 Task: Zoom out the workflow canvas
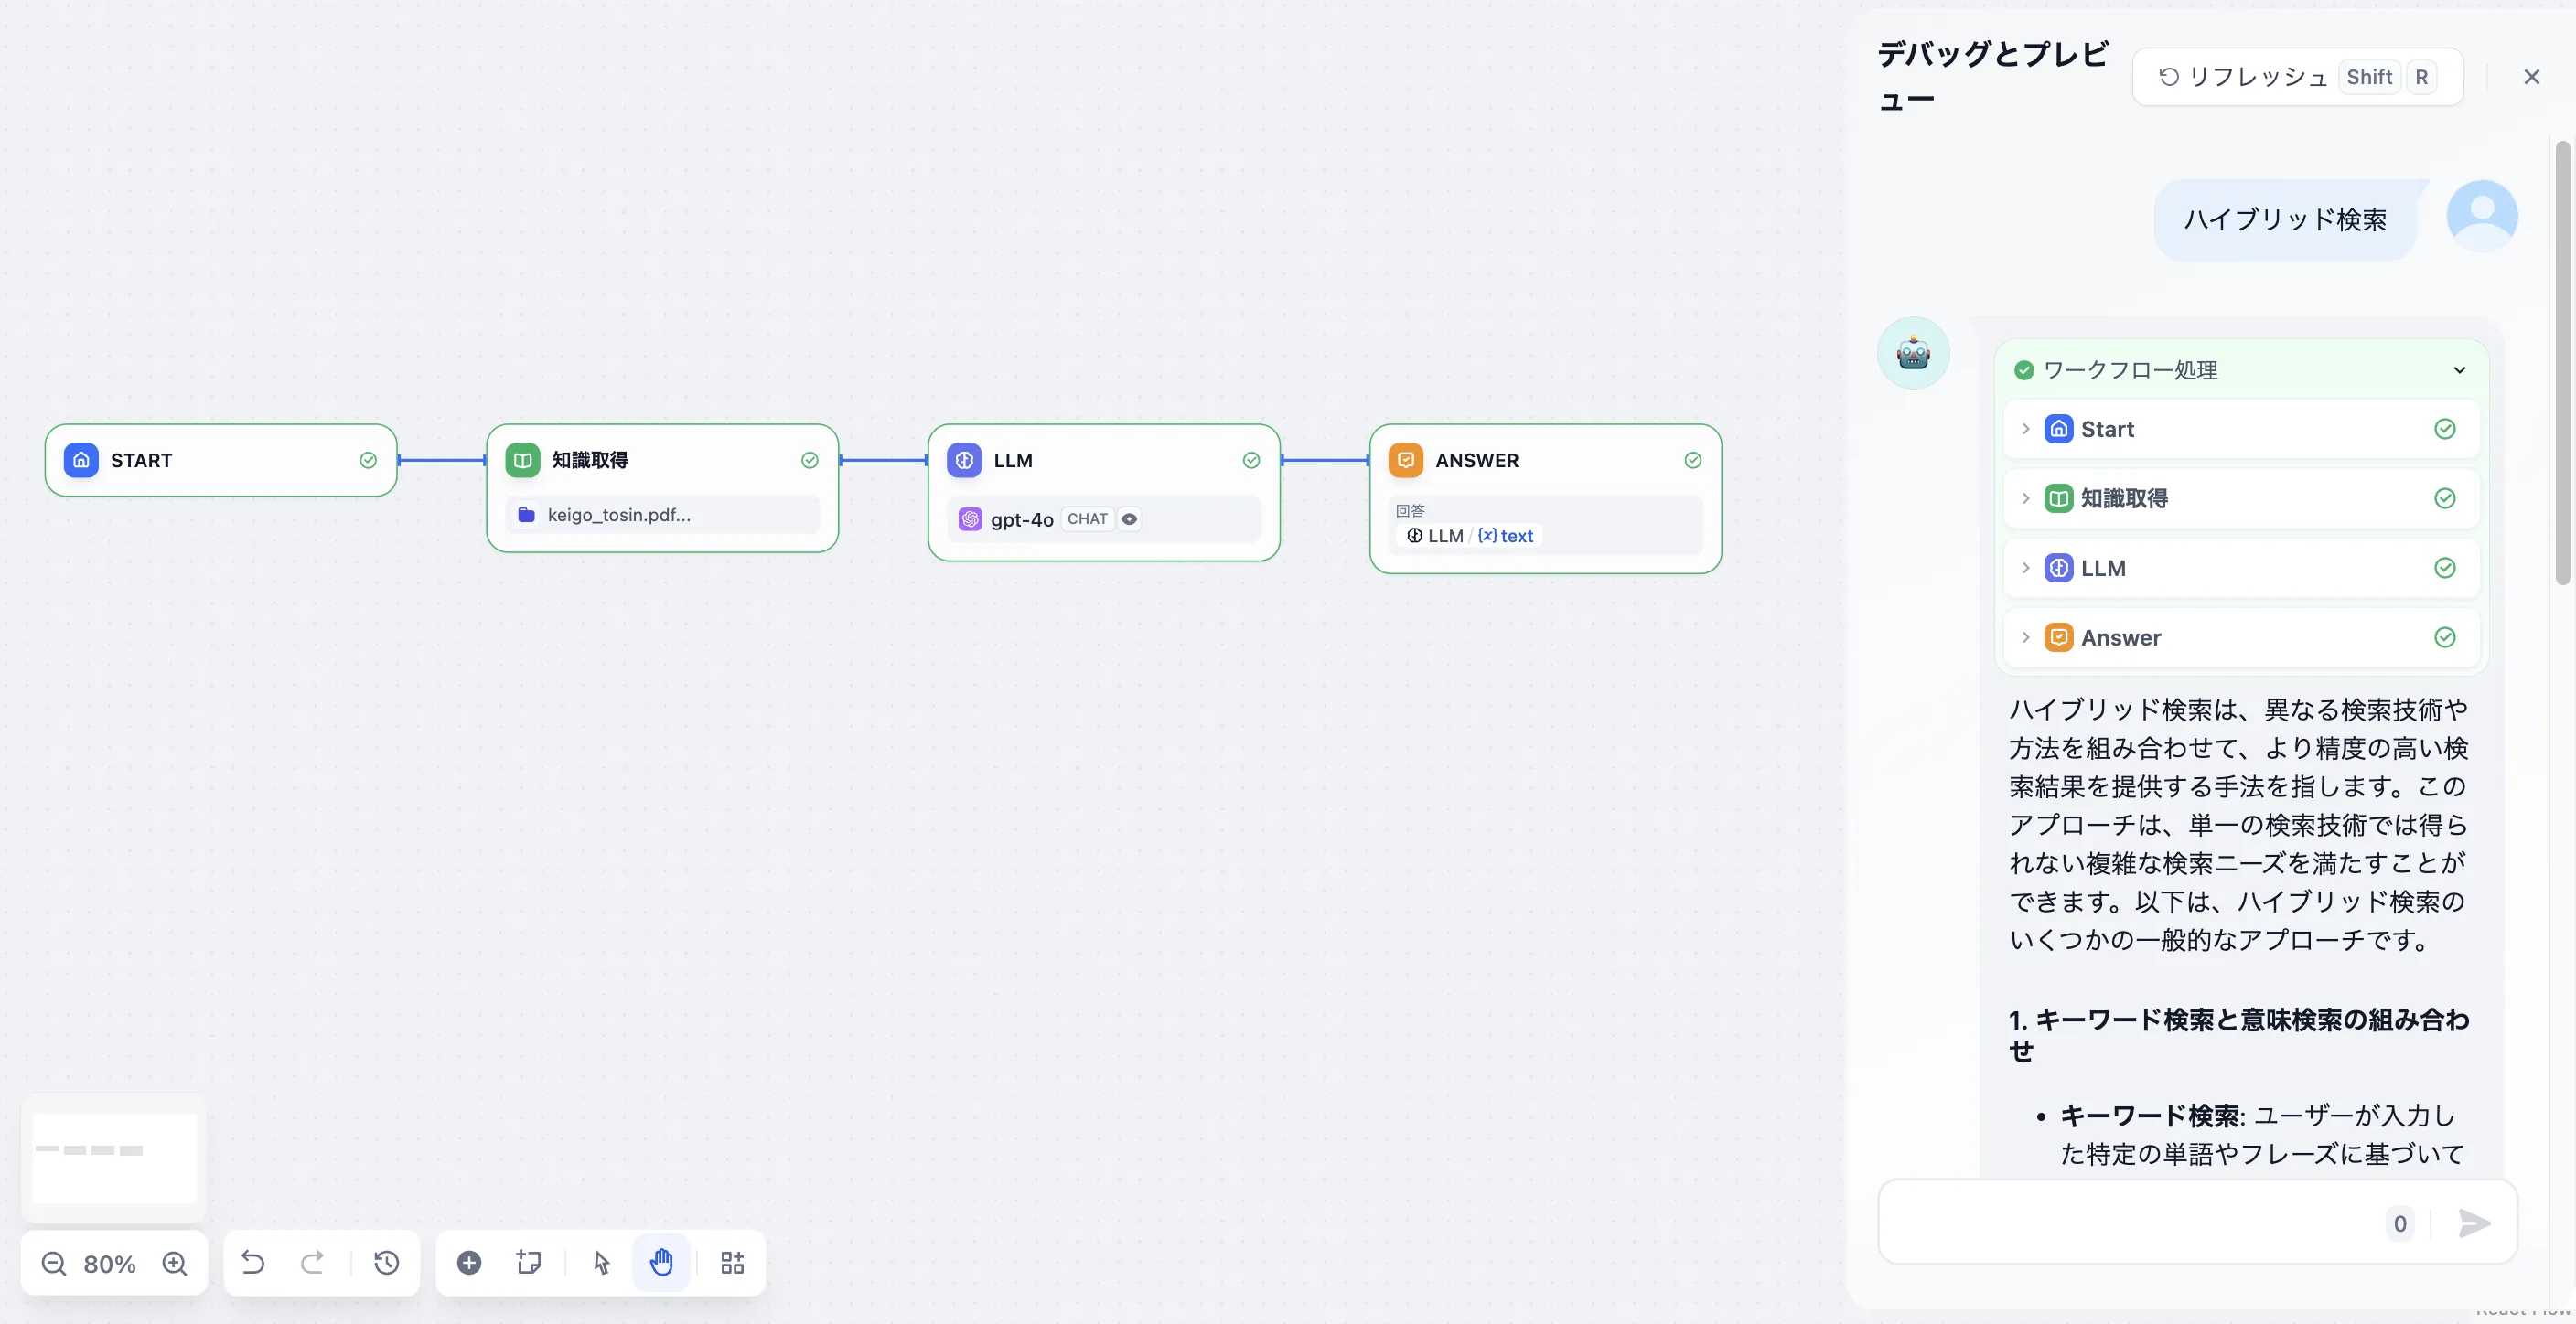click(x=54, y=1264)
